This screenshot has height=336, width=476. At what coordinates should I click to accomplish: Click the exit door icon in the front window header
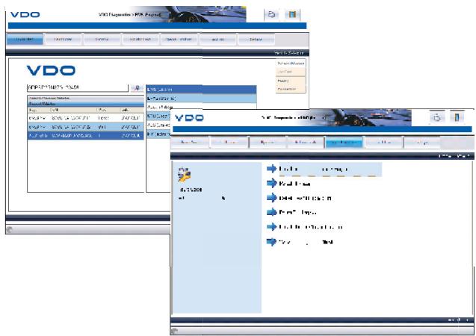click(457, 117)
